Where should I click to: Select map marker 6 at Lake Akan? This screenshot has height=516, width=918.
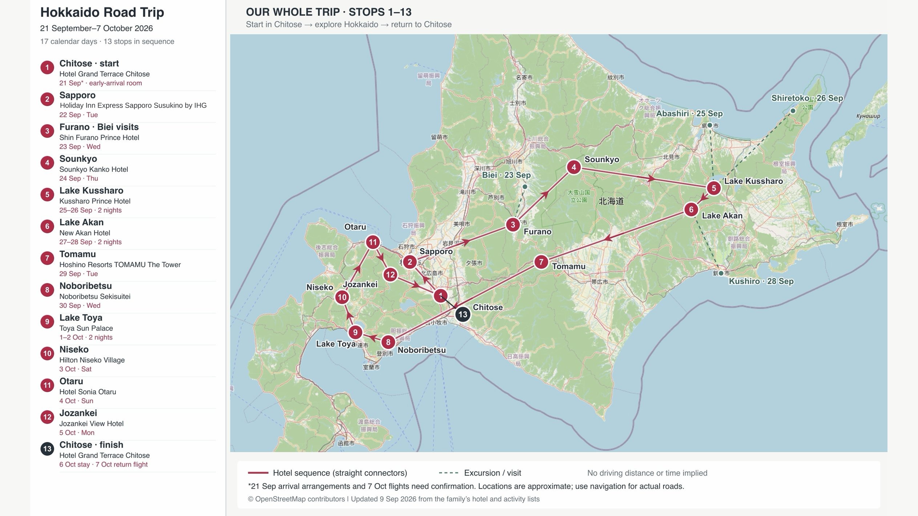(691, 210)
